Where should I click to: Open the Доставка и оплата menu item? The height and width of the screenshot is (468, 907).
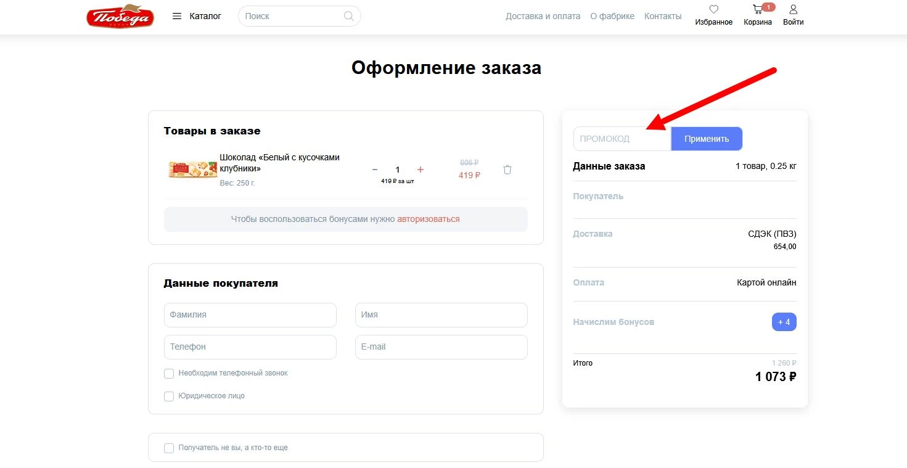(543, 16)
